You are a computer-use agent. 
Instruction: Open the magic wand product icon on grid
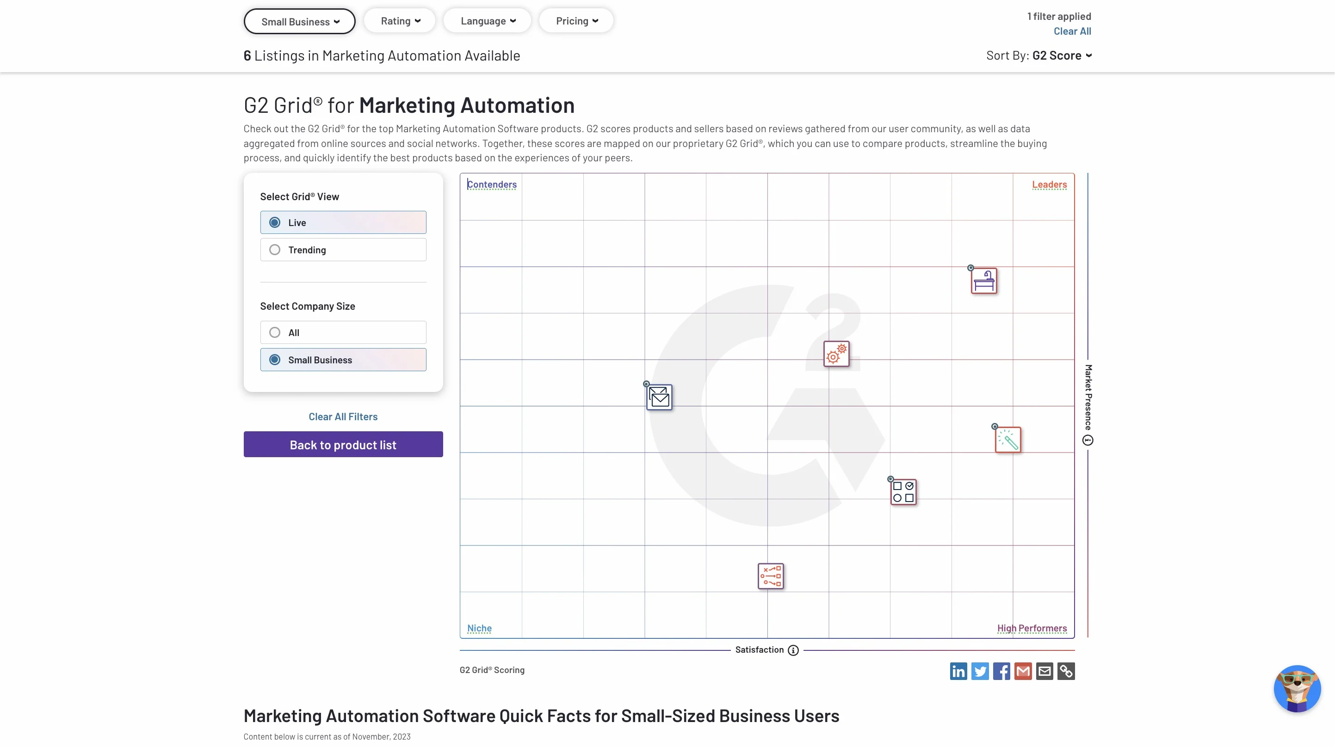pyautogui.click(x=1008, y=439)
